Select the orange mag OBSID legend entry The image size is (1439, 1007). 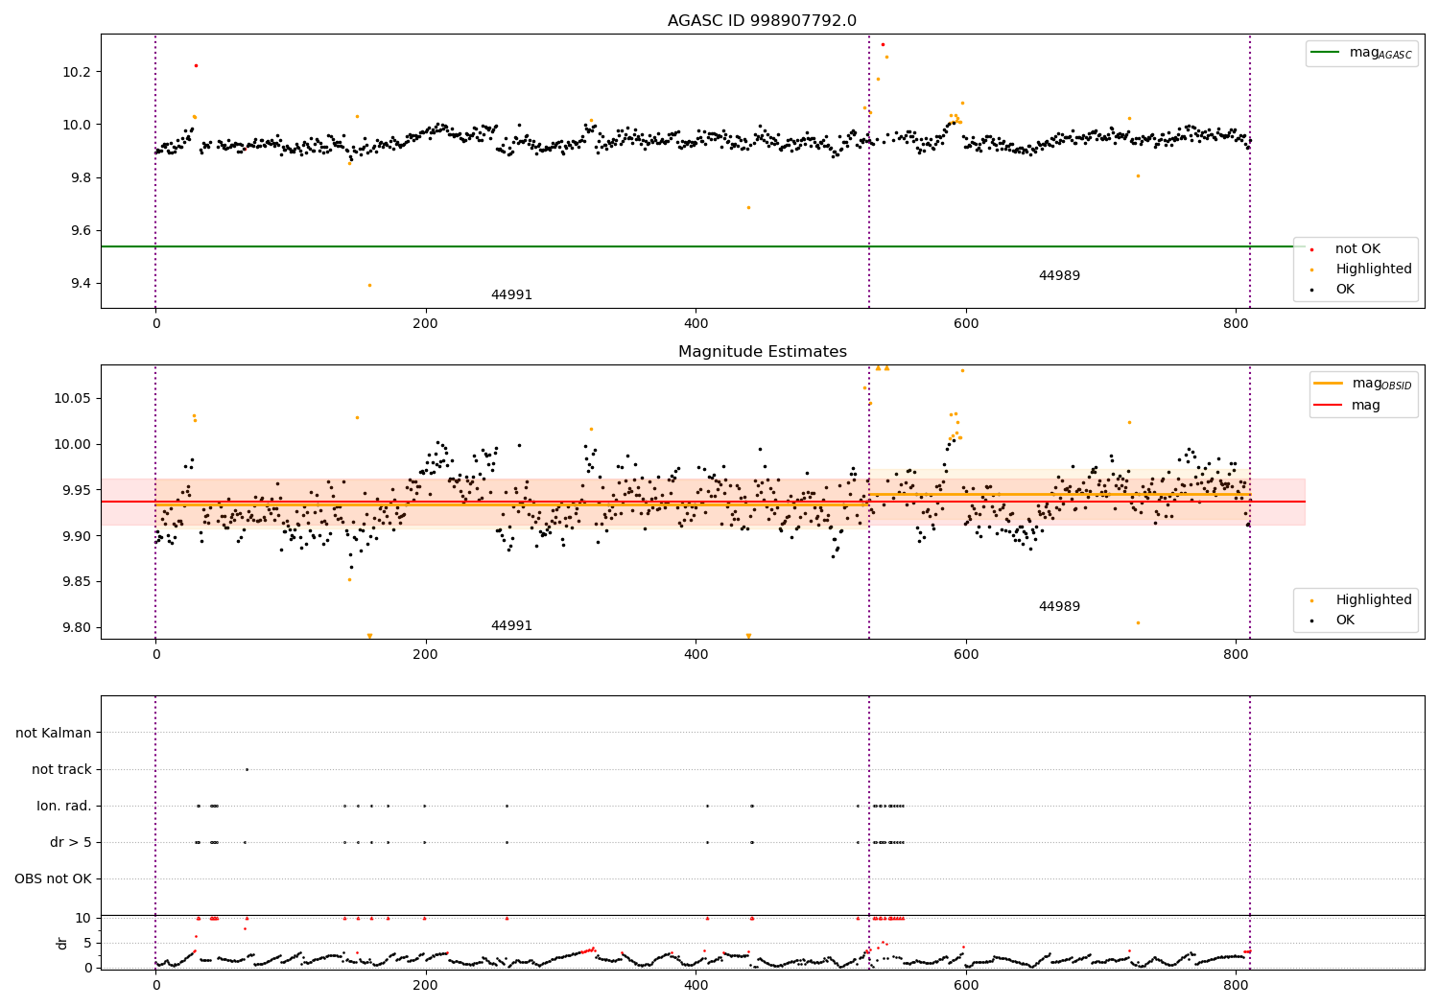1362,384
